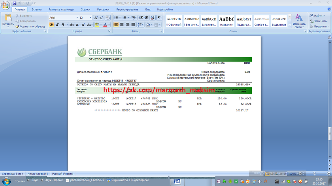This screenshot has height=186, width=332.
Task: Open the bullet list options arrow
Action: click(120, 18)
